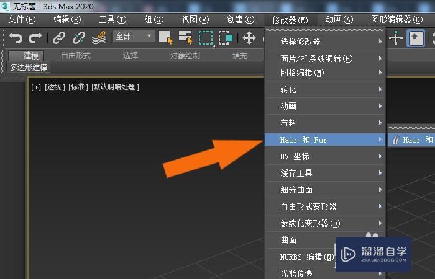435x279 pixels.
Task: Click the Redo arrow icon
Action: click(x=35, y=38)
